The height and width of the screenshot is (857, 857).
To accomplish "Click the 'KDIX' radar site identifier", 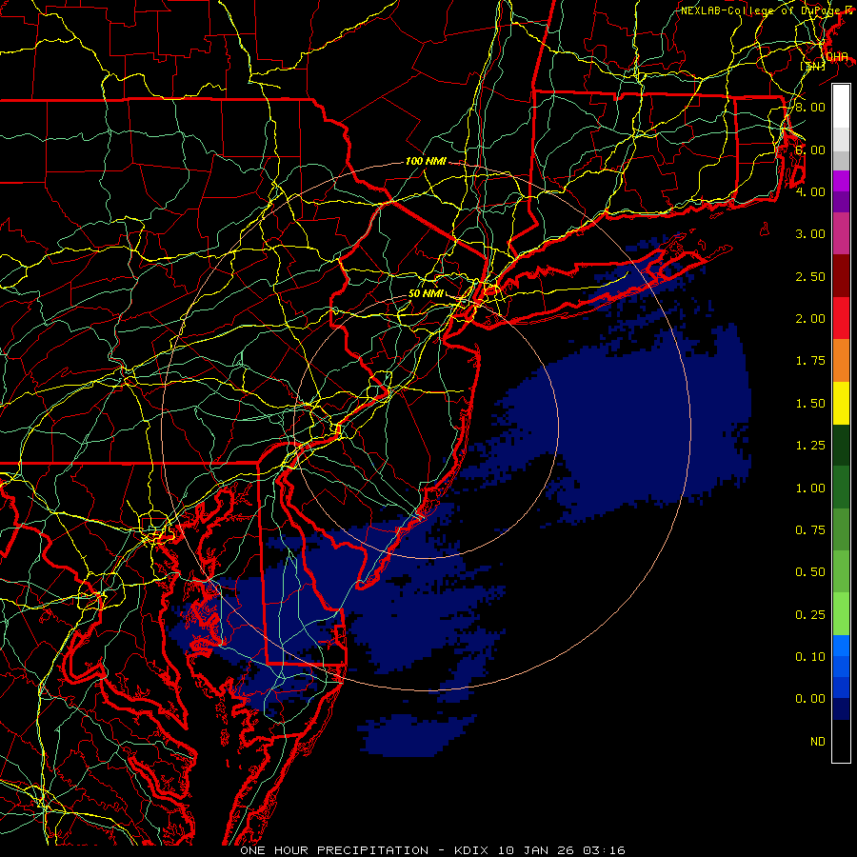I will point(472,850).
